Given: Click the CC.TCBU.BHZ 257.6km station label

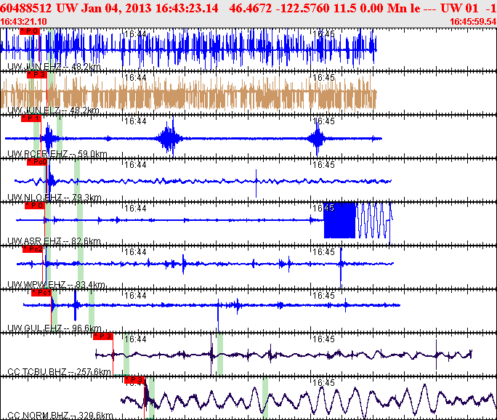Looking at the screenshot, I should point(58,372).
